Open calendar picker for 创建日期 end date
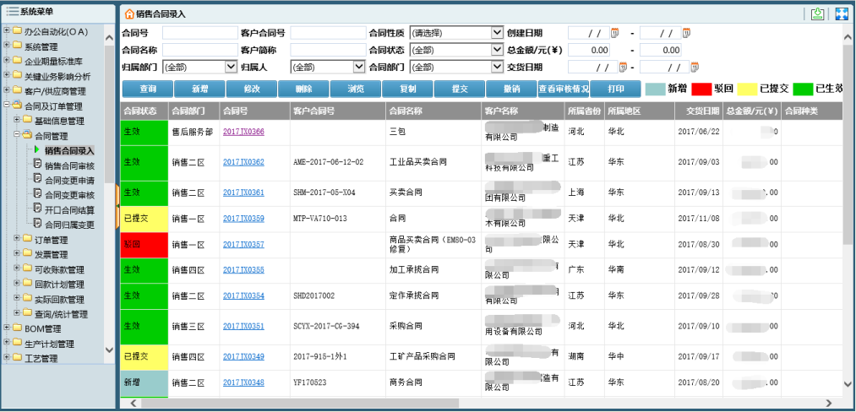The width and height of the screenshot is (856, 412). tap(686, 33)
